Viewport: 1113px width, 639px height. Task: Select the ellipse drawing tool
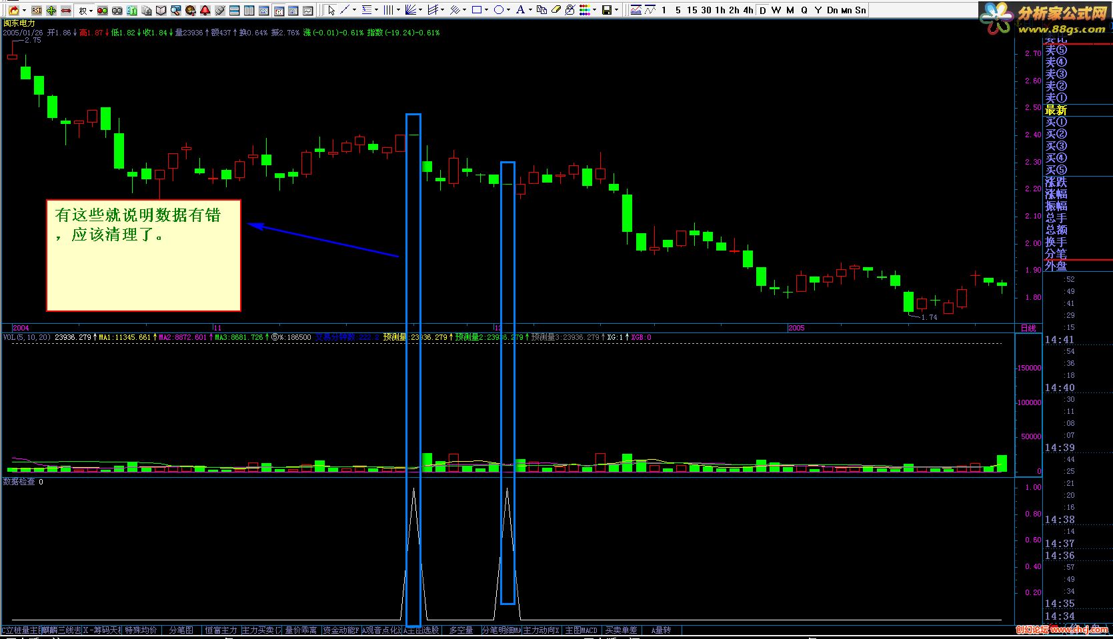pos(499,10)
